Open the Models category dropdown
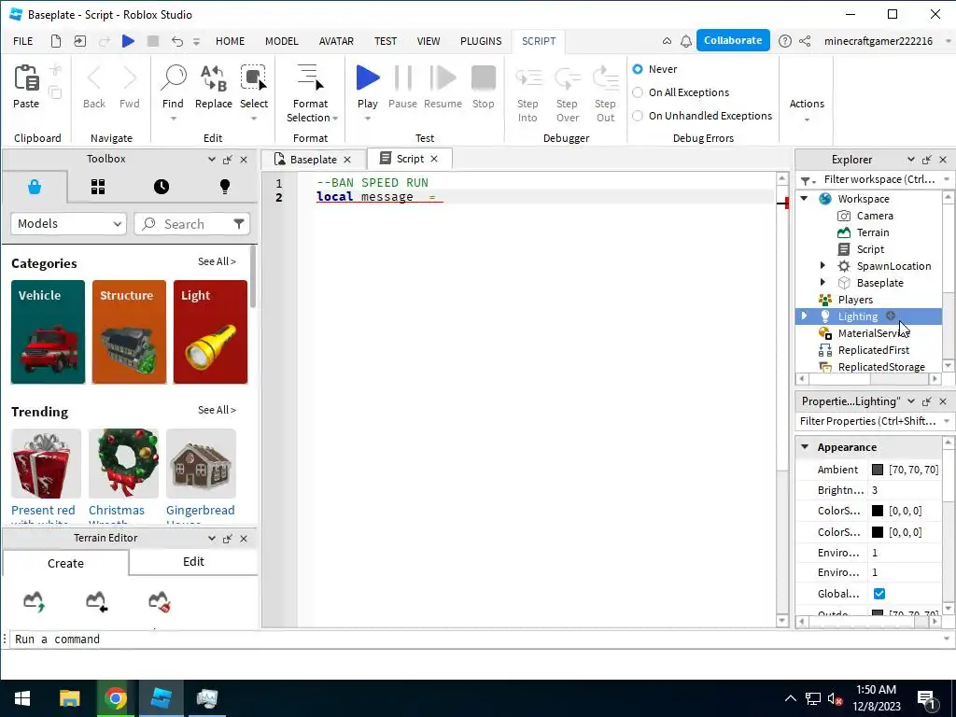Viewport: 956px width, 717px height. tap(68, 224)
